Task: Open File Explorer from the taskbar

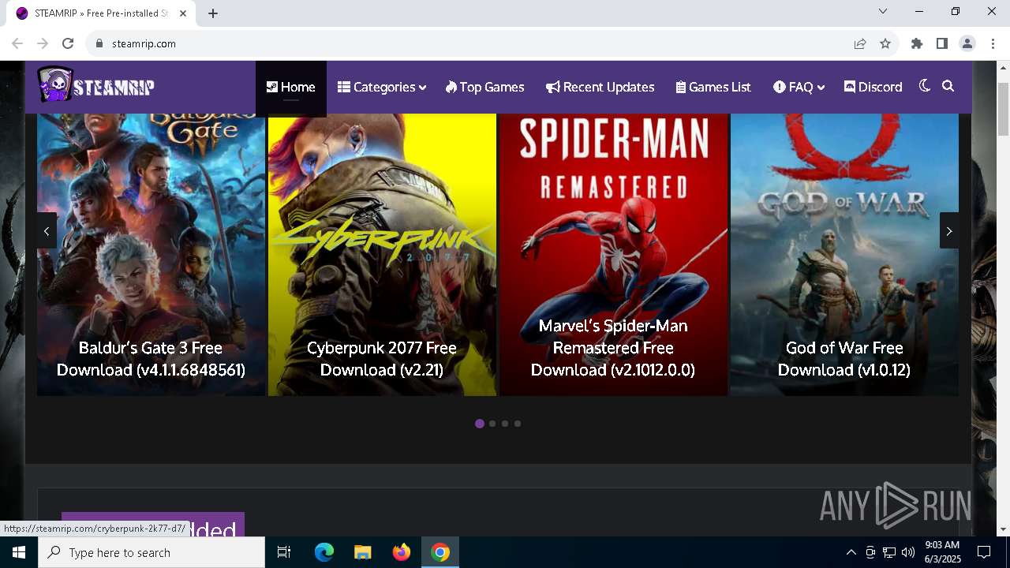Action: coord(362,552)
